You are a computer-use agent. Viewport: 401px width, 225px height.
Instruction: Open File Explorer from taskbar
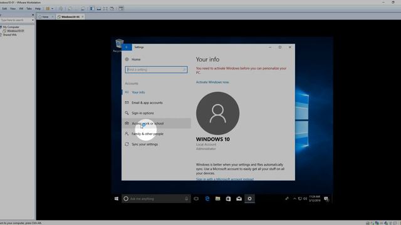(x=217, y=199)
